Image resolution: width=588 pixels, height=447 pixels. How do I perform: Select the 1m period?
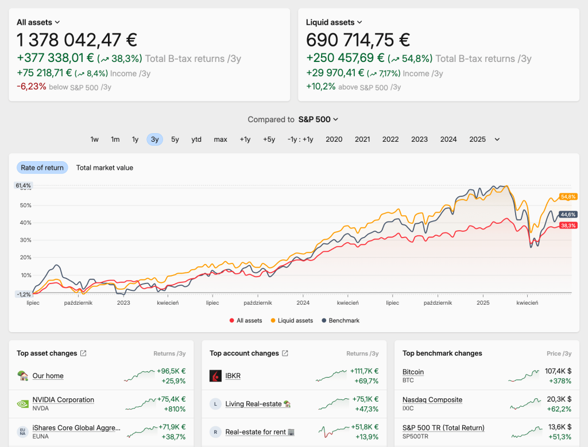[x=115, y=139]
